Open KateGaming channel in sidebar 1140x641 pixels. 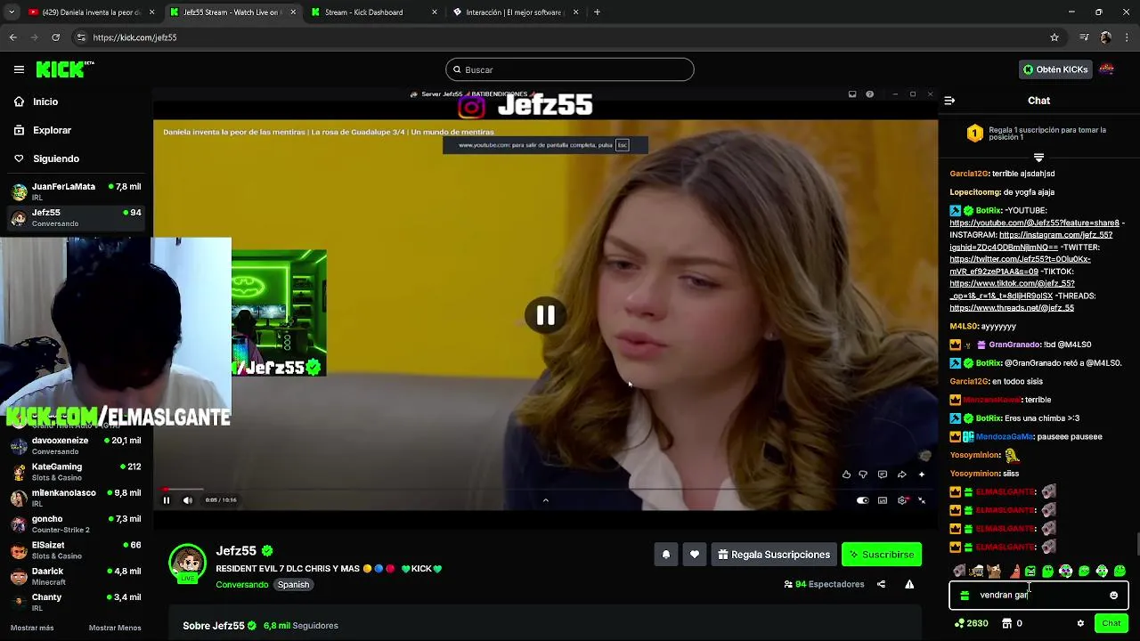pos(76,472)
